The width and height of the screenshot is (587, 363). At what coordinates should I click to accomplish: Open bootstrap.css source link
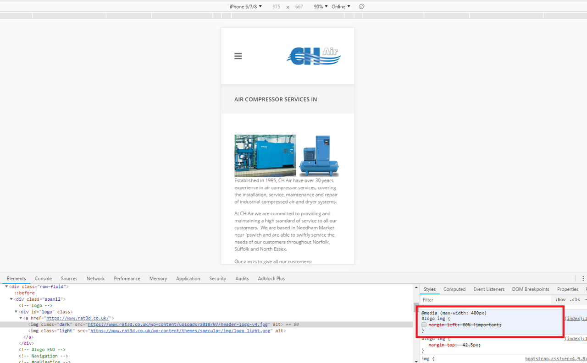556,359
